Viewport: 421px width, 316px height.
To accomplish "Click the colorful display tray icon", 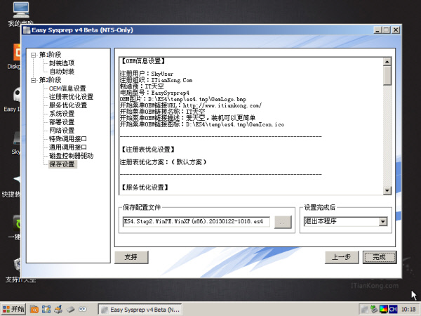I will 384,309.
